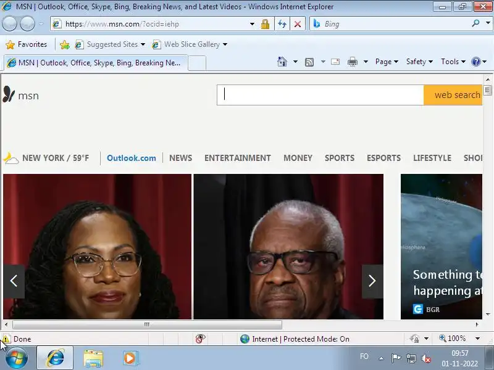Viewport: 494px width, 370px height.
Task: Click the Action Center flag icon
Action: [396, 358]
